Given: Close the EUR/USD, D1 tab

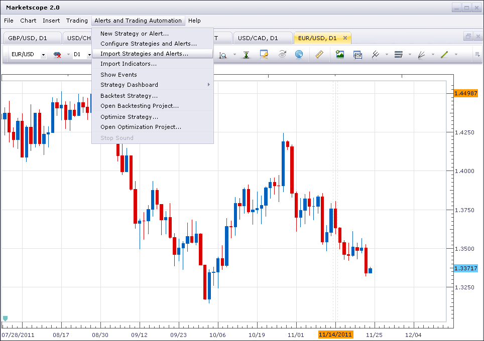Looking at the screenshot, I should tap(345, 38).
